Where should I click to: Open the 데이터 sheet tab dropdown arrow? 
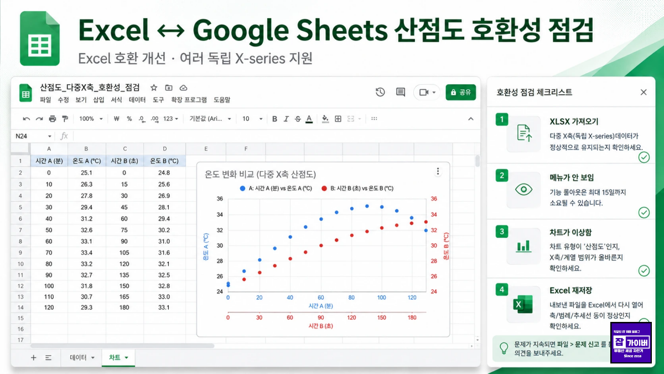(x=92, y=358)
